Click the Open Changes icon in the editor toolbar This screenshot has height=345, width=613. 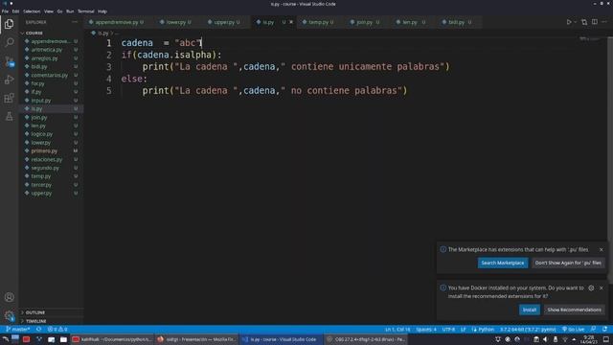point(584,22)
